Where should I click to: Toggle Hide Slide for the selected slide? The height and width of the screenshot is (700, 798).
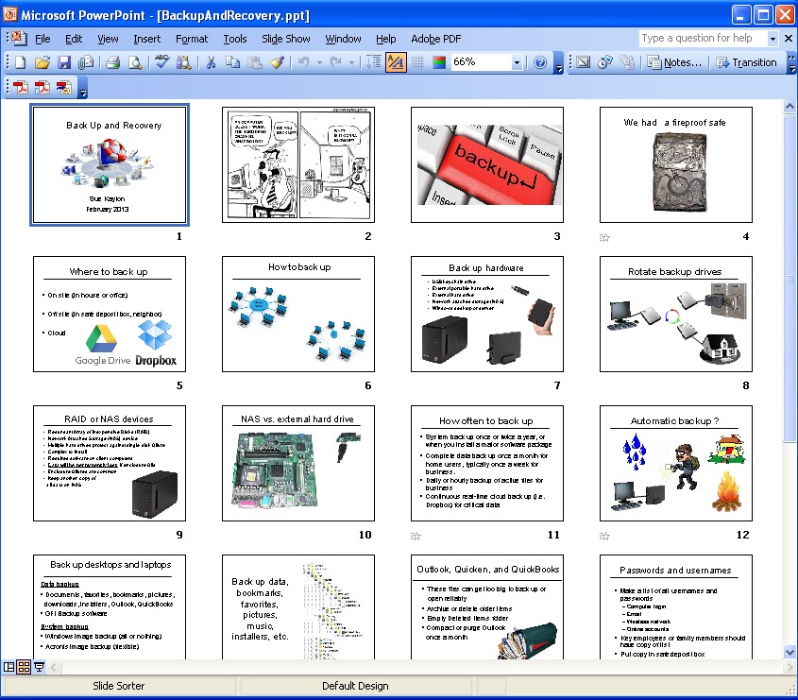pyautogui.click(x=584, y=62)
